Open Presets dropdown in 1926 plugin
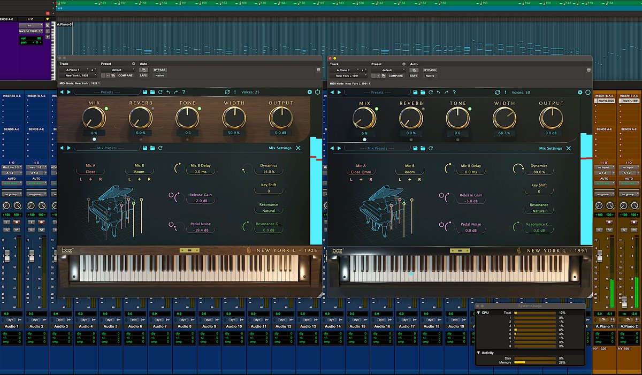Viewport: 642px width, 375px height. pyautogui.click(x=107, y=92)
